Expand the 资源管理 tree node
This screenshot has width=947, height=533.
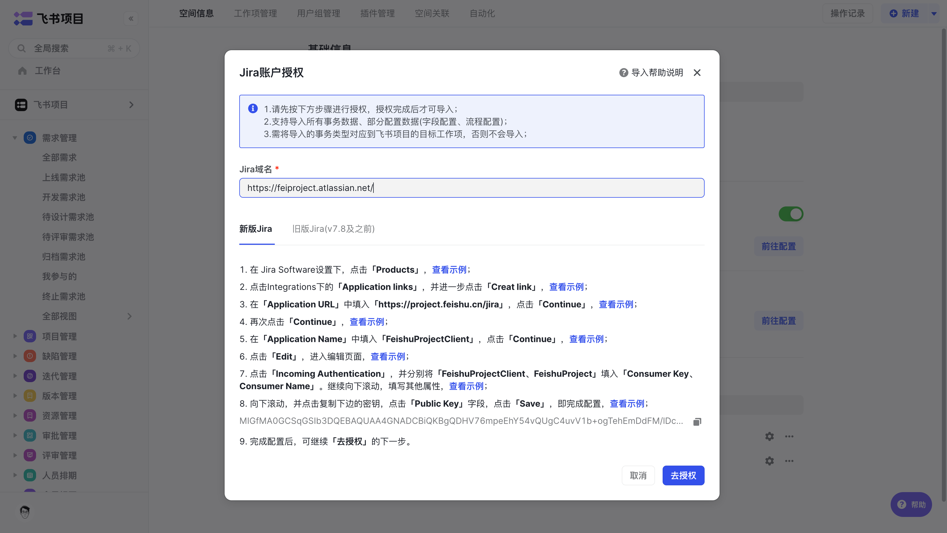point(15,416)
